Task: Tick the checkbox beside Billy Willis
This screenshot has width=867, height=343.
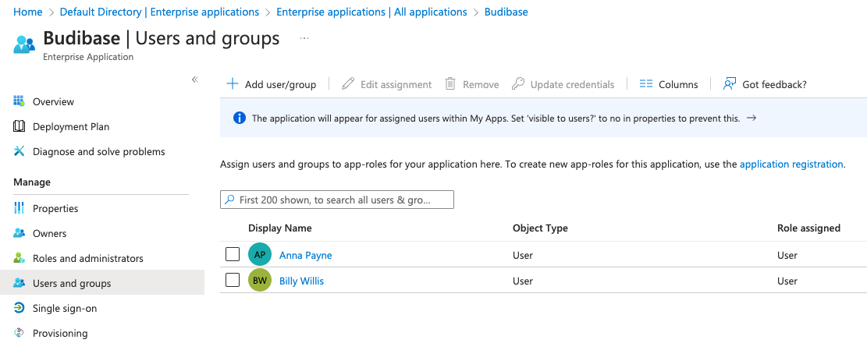Action: pyautogui.click(x=233, y=280)
